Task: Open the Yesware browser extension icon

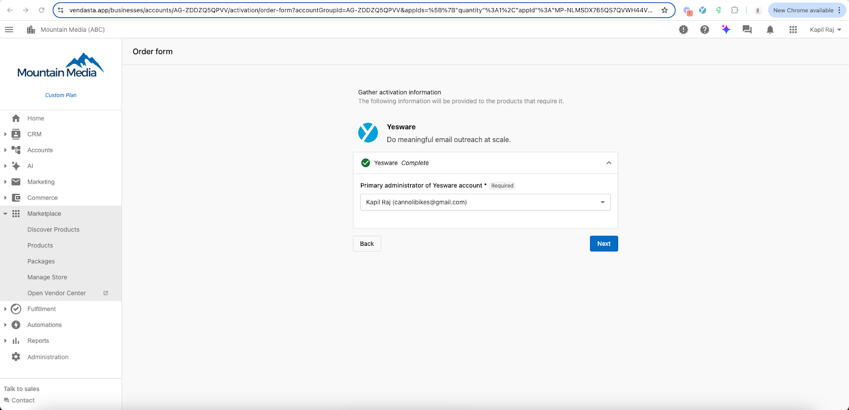Action: (x=703, y=10)
